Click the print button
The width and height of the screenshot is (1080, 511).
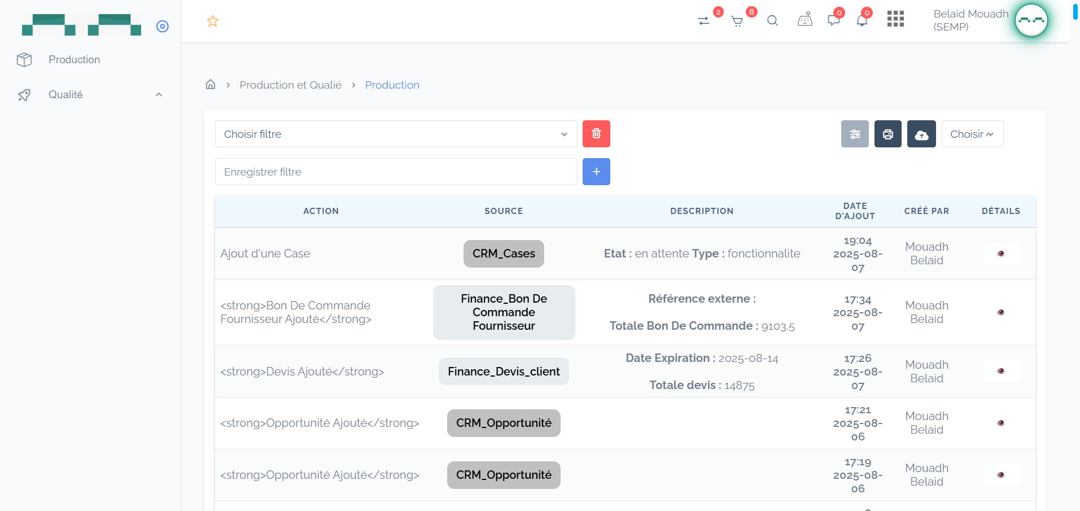pyautogui.click(x=888, y=134)
